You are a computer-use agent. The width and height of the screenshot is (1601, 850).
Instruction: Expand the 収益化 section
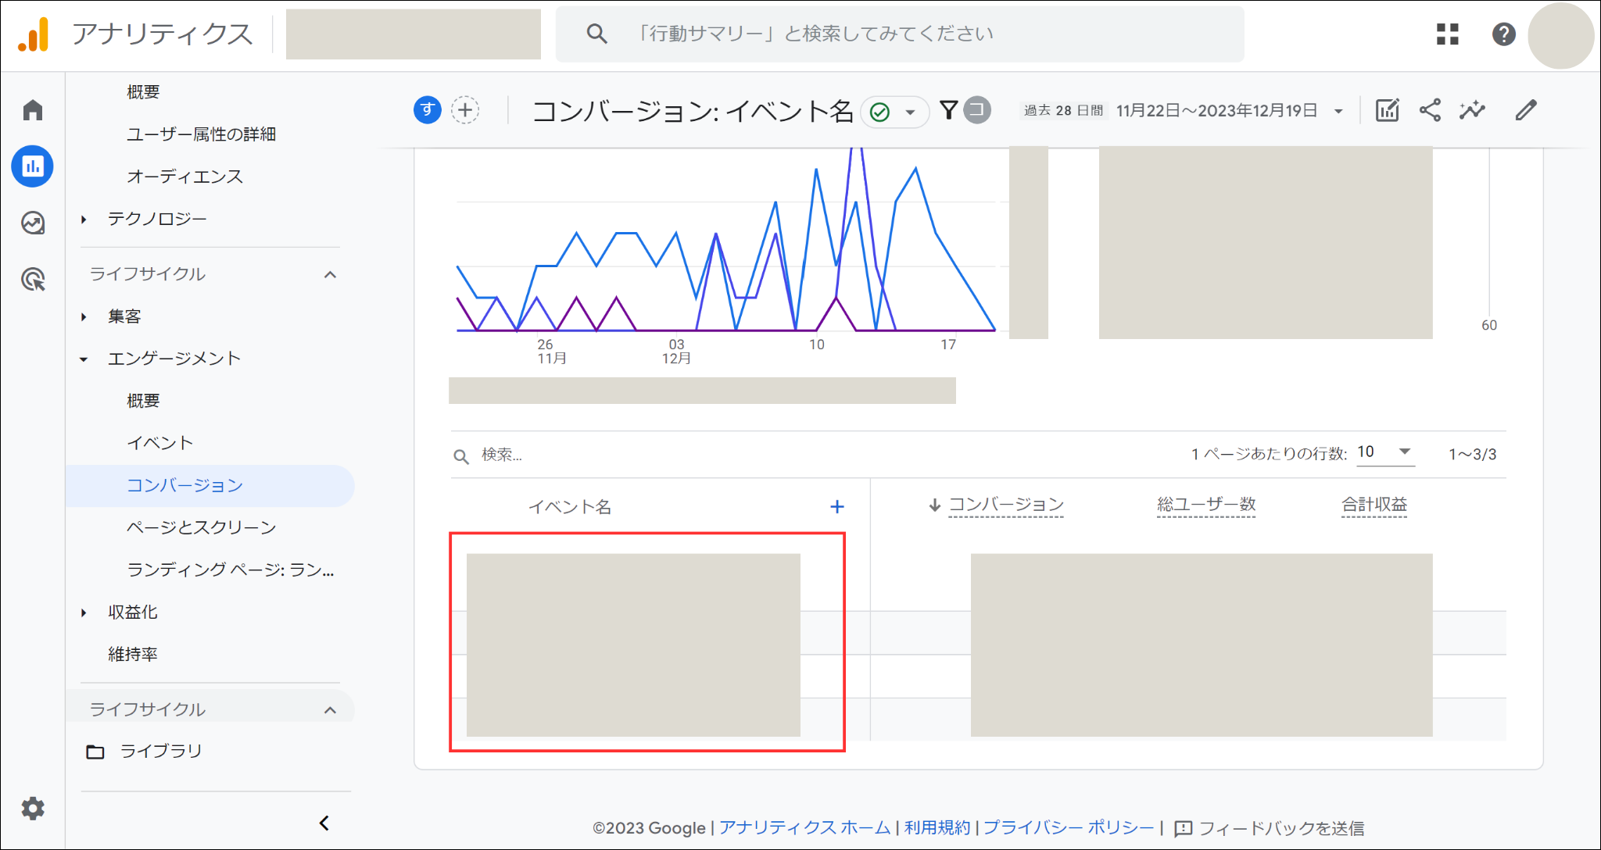(84, 613)
